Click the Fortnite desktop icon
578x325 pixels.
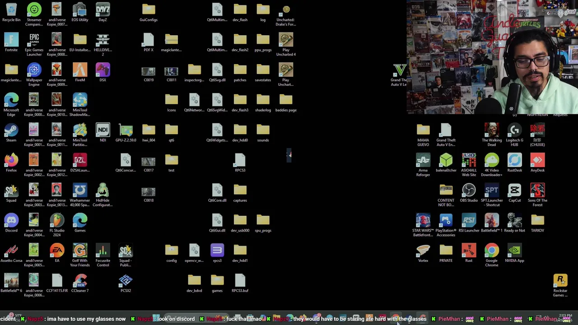[x=11, y=43]
